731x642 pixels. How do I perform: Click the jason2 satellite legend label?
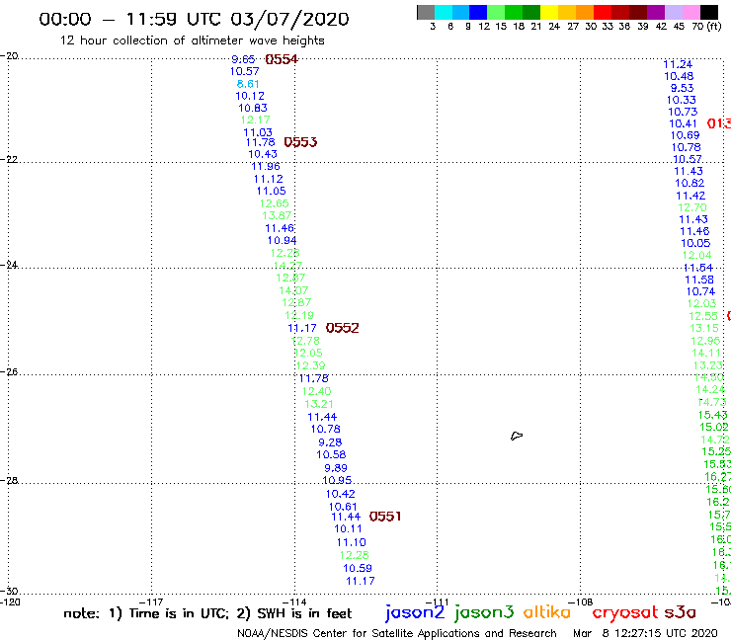pos(415,612)
